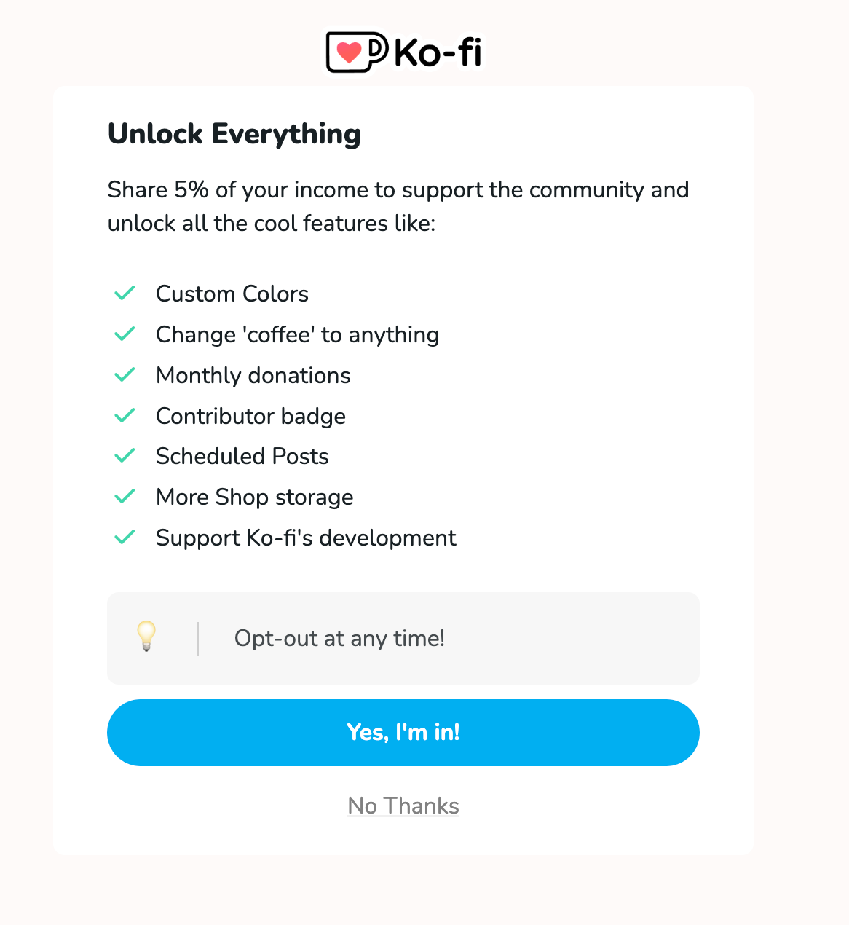Screen dimensions: 849x925
Task: Toggle the Change 'coffee' to anything feature check
Action: tap(125, 334)
